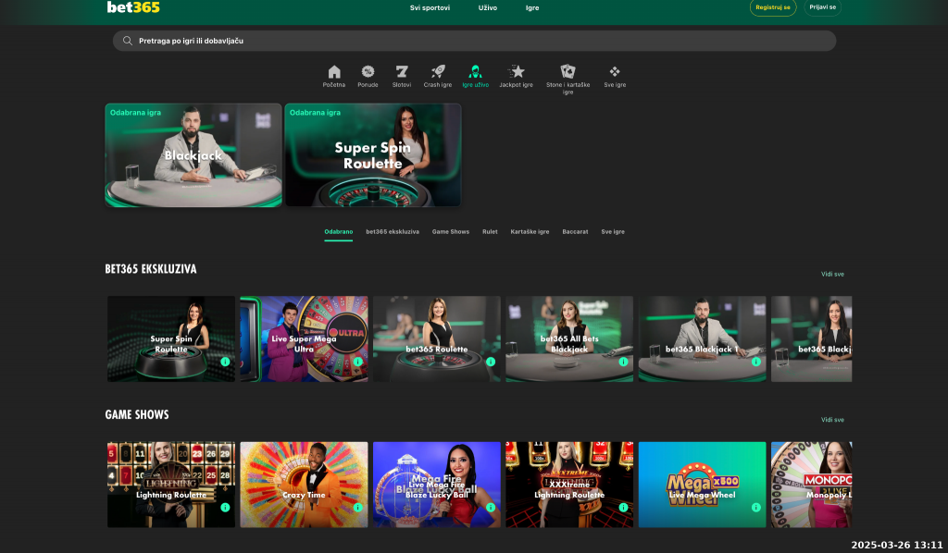Show info for Crazy Time game
948x553 pixels.
(x=357, y=508)
